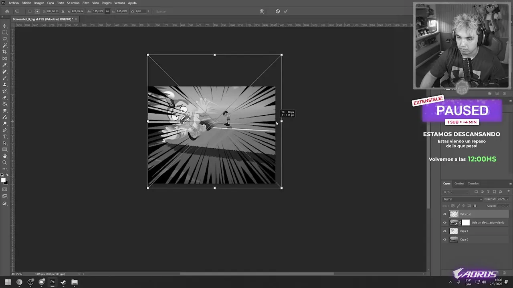The width and height of the screenshot is (513, 288).
Task: Open the Edición menu
Action: point(26,3)
